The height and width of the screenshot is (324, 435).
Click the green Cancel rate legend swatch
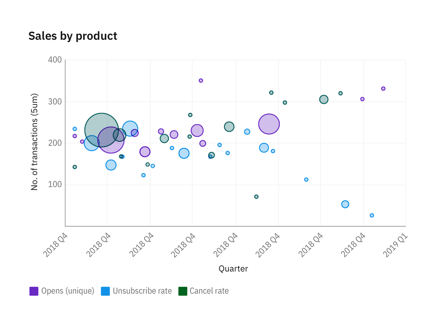183,291
